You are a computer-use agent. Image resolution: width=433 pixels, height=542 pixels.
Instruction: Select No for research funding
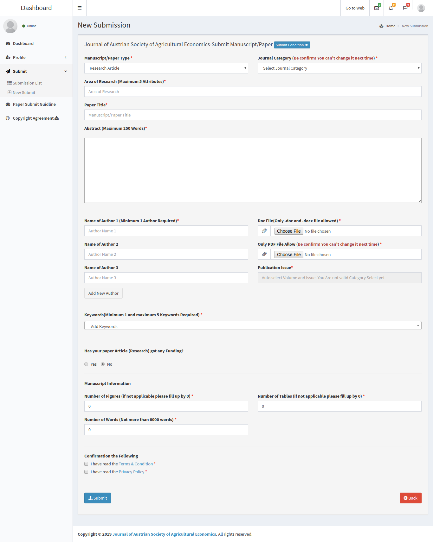point(103,364)
